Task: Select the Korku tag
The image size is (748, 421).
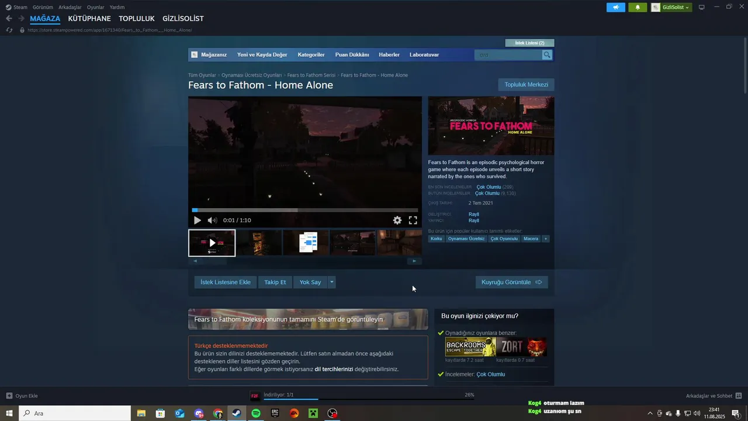Action: point(437,239)
